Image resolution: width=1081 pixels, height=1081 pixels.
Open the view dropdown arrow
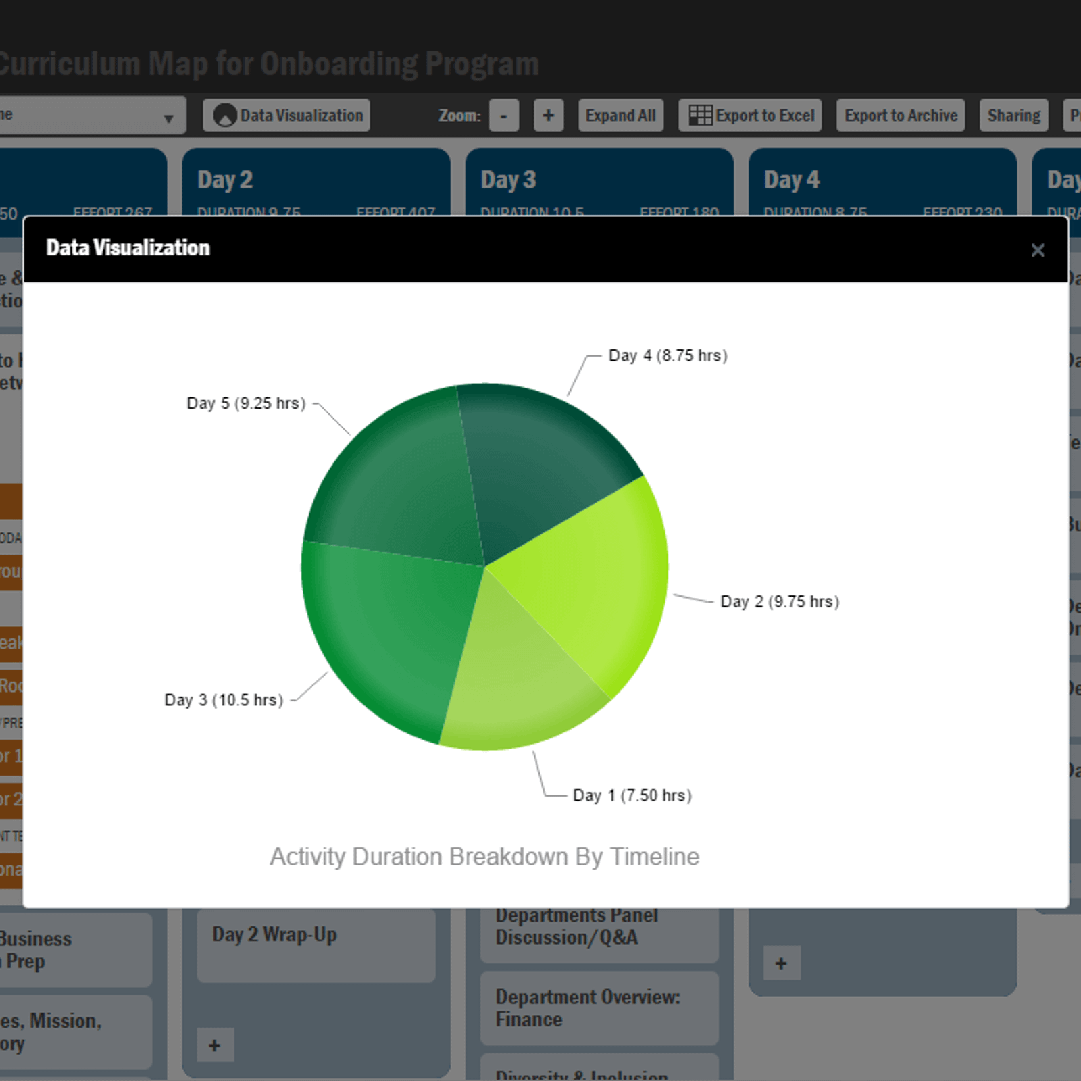168,119
